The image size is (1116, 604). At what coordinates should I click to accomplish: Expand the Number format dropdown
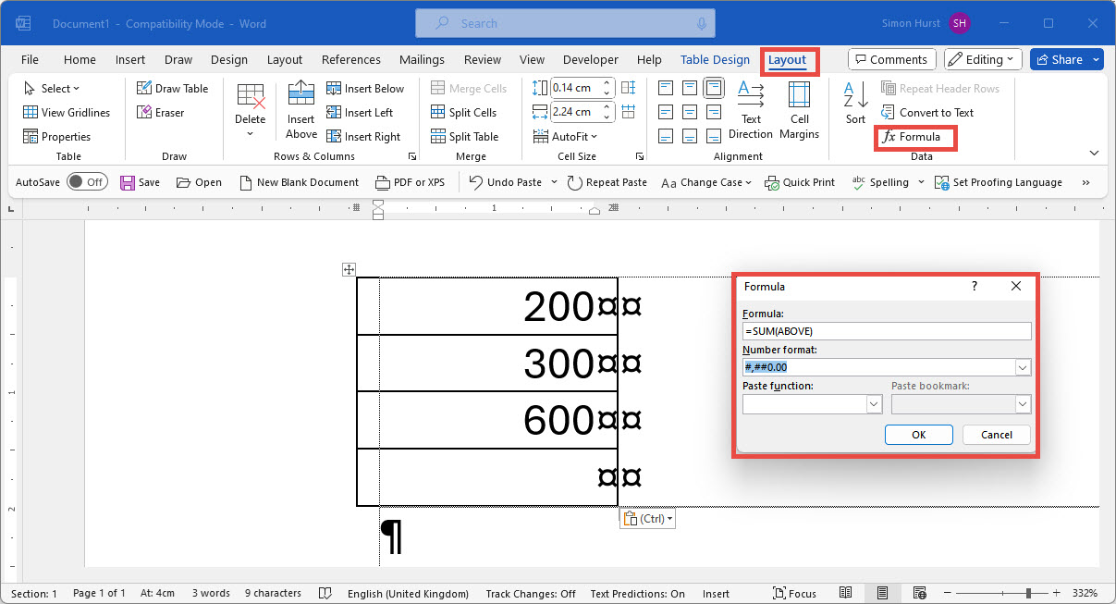1022,368
